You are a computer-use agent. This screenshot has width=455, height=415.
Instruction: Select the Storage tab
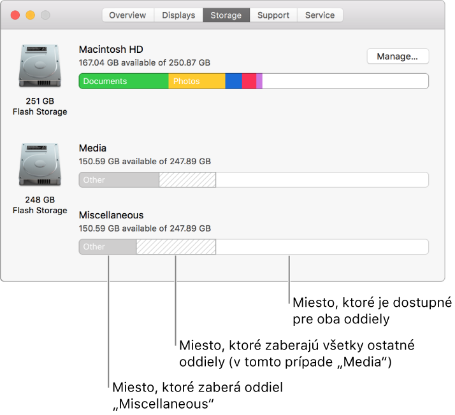(x=226, y=15)
